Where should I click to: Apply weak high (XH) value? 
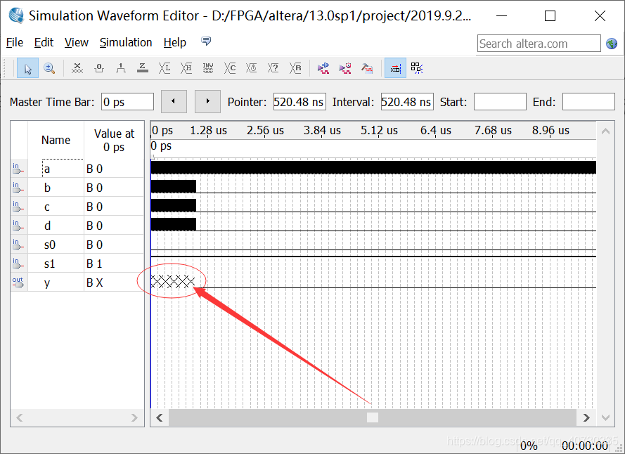186,69
